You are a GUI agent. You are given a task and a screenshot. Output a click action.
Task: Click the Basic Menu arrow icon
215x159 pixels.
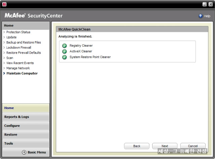pyautogui.click(x=24, y=152)
